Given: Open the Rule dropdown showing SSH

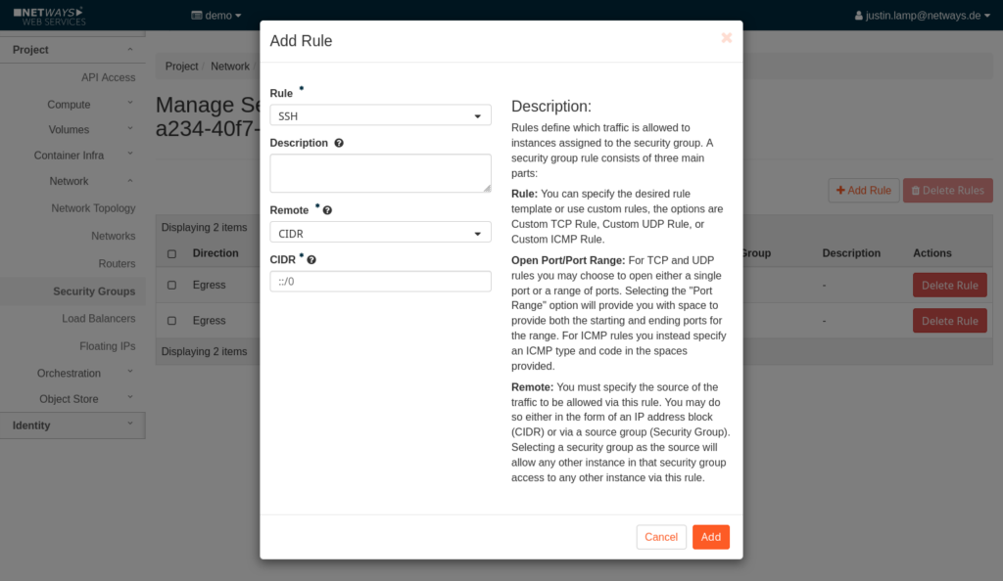Looking at the screenshot, I should coord(380,115).
